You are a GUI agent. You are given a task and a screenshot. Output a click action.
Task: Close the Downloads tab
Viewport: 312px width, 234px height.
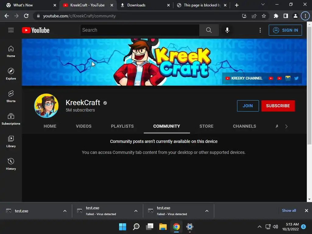click(x=168, y=5)
